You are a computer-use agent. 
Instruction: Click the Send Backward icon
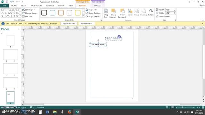(122, 11)
